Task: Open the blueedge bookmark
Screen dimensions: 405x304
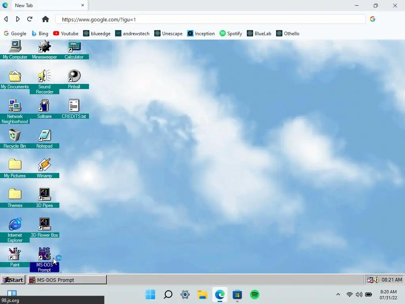Action: click(97, 34)
